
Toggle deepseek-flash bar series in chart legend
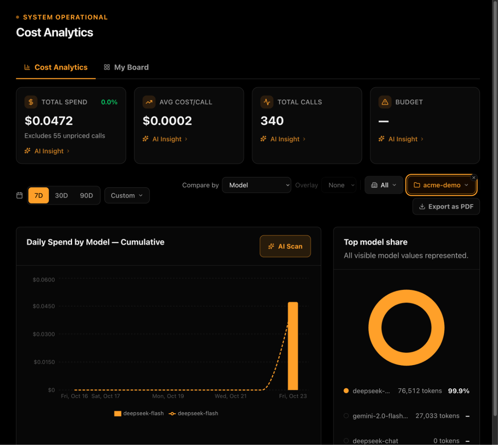pyautogui.click(x=139, y=414)
